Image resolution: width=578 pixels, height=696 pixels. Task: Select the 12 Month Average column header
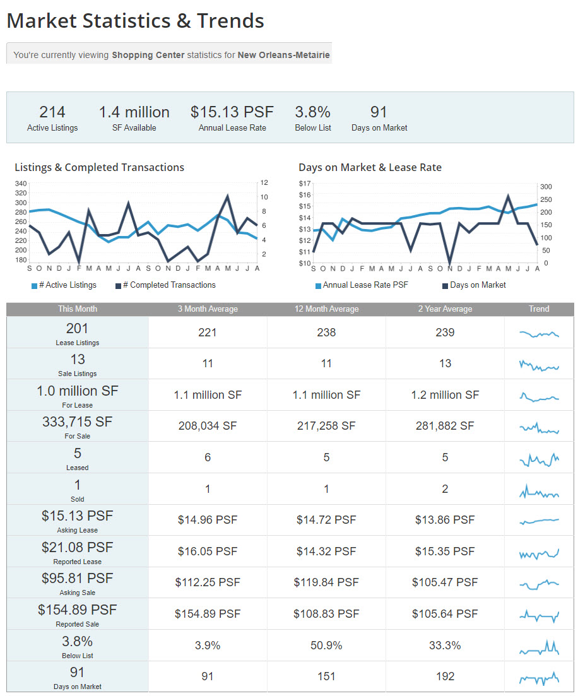(x=327, y=309)
